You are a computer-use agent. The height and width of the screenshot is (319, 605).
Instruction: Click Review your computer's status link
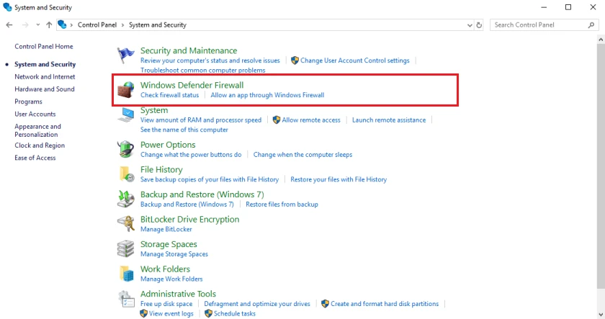pyautogui.click(x=210, y=60)
